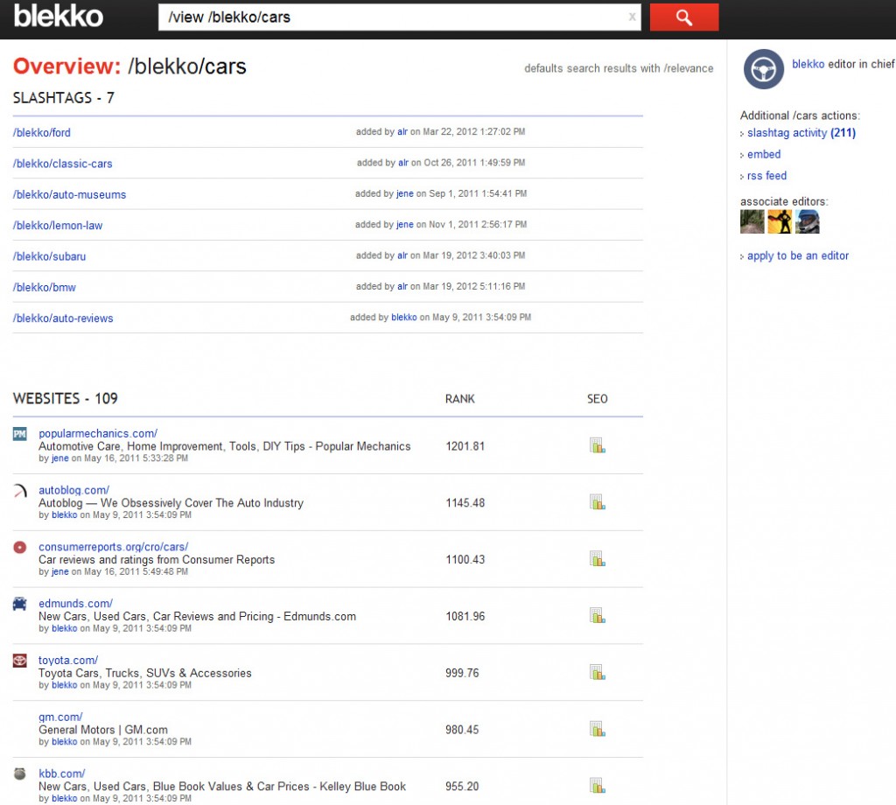Open second associate editor thumbnail
896x805 pixels.
780,221
